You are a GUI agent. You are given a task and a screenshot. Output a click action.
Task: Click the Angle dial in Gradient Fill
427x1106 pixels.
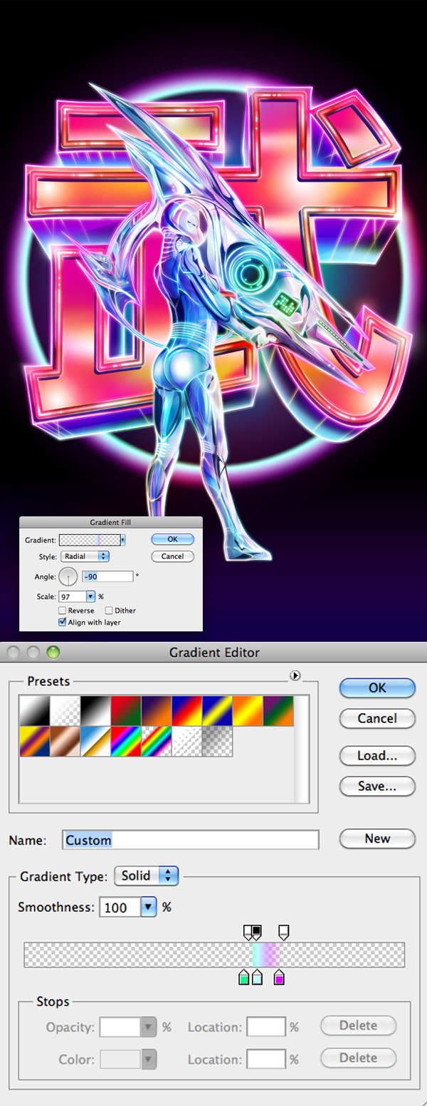[68, 577]
